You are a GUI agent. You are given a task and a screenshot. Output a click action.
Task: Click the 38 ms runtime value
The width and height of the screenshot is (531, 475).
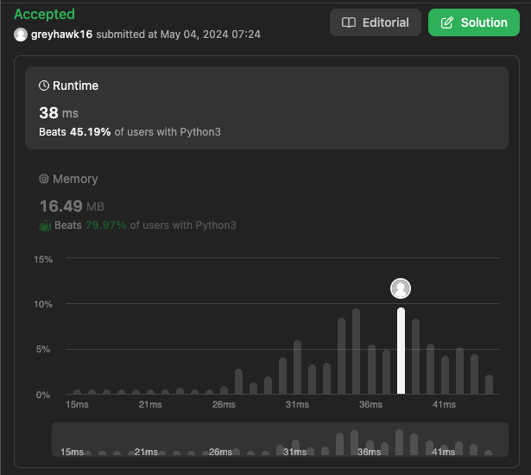[x=59, y=113]
